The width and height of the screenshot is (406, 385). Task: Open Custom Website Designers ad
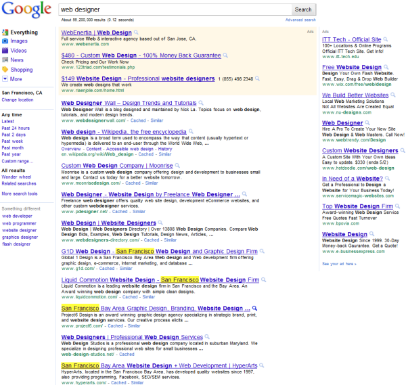click(x=360, y=150)
